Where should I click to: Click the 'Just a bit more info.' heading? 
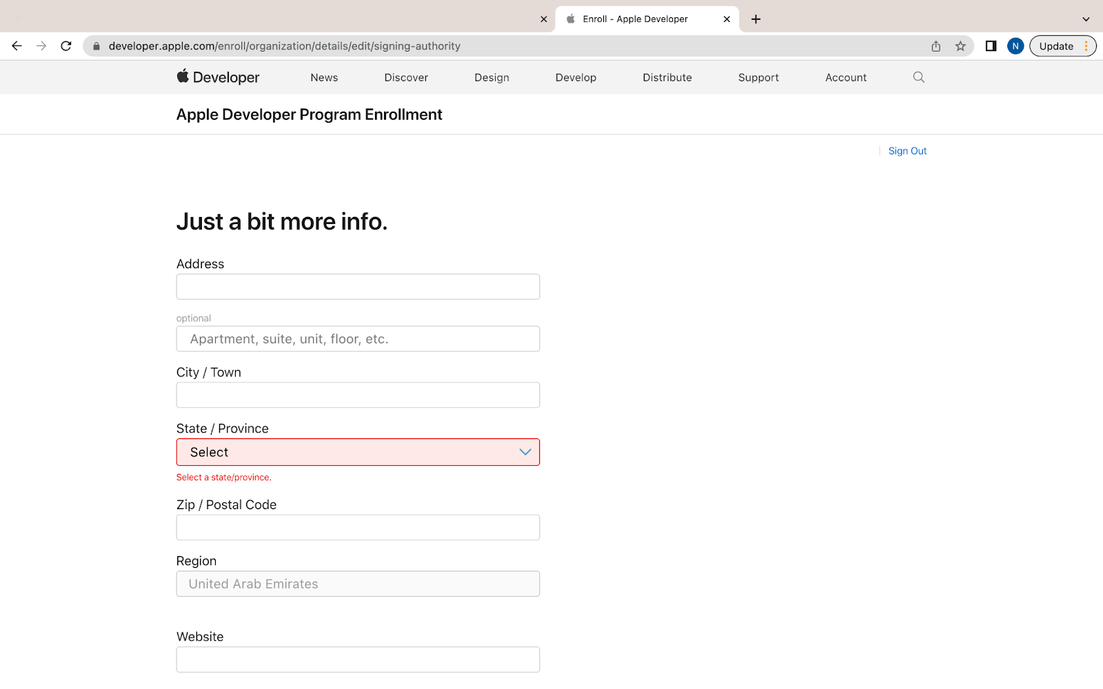pos(282,222)
